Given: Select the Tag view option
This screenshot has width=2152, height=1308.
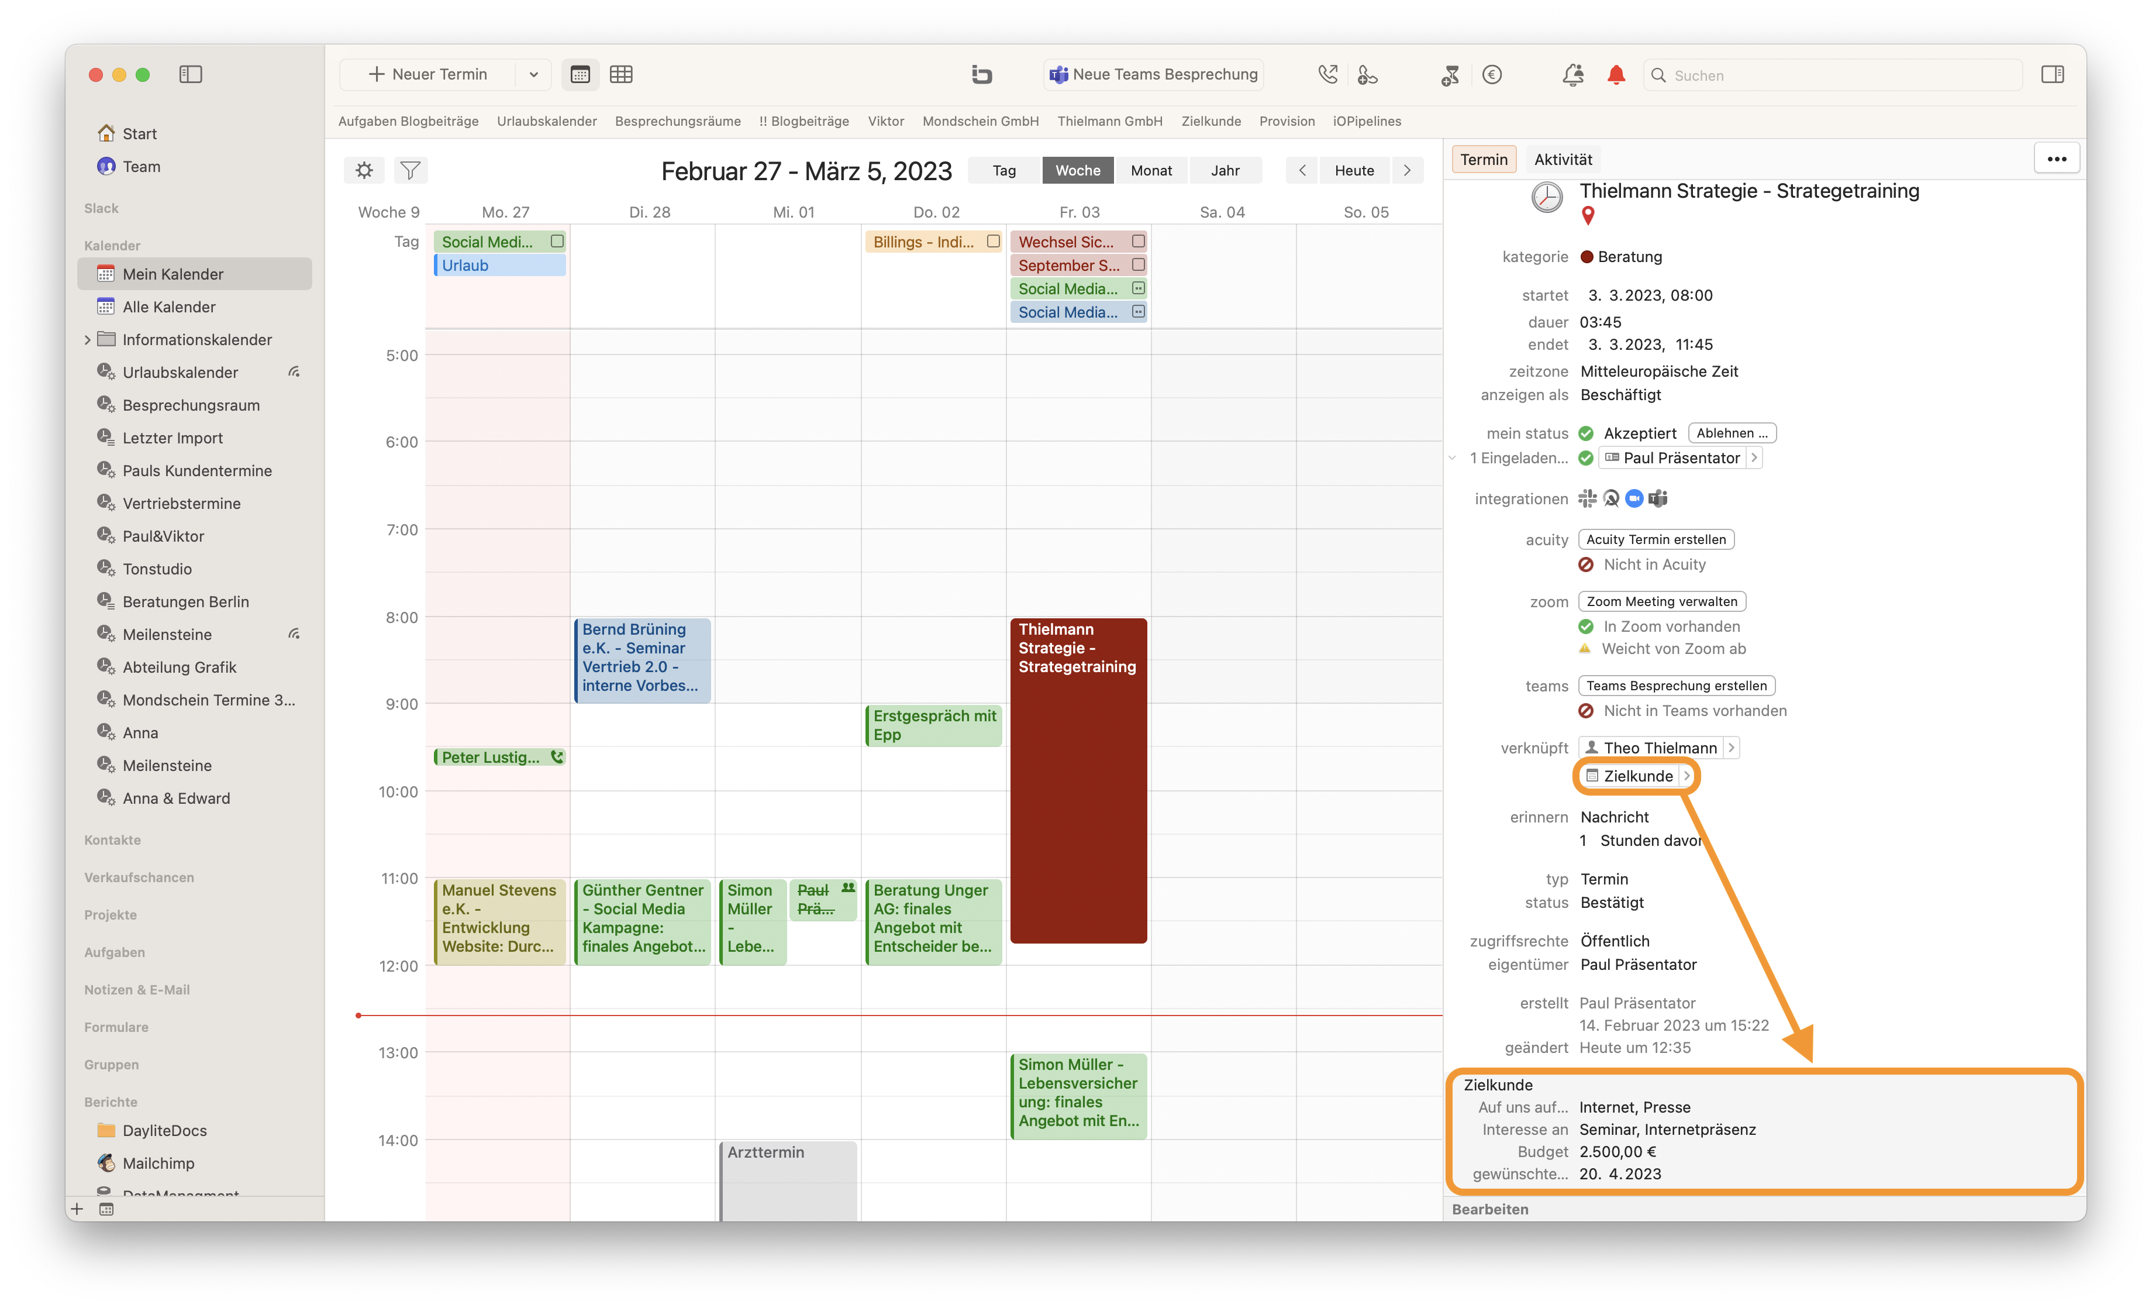Looking at the screenshot, I should tap(1005, 170).
